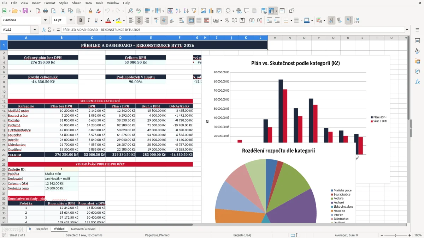Viewport: 424px width, 238px height.
Task: Open Select Function sum dropdown
Action: coord(54,30)
